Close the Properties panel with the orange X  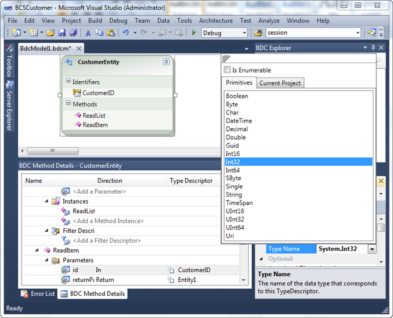tap(381, 181)
